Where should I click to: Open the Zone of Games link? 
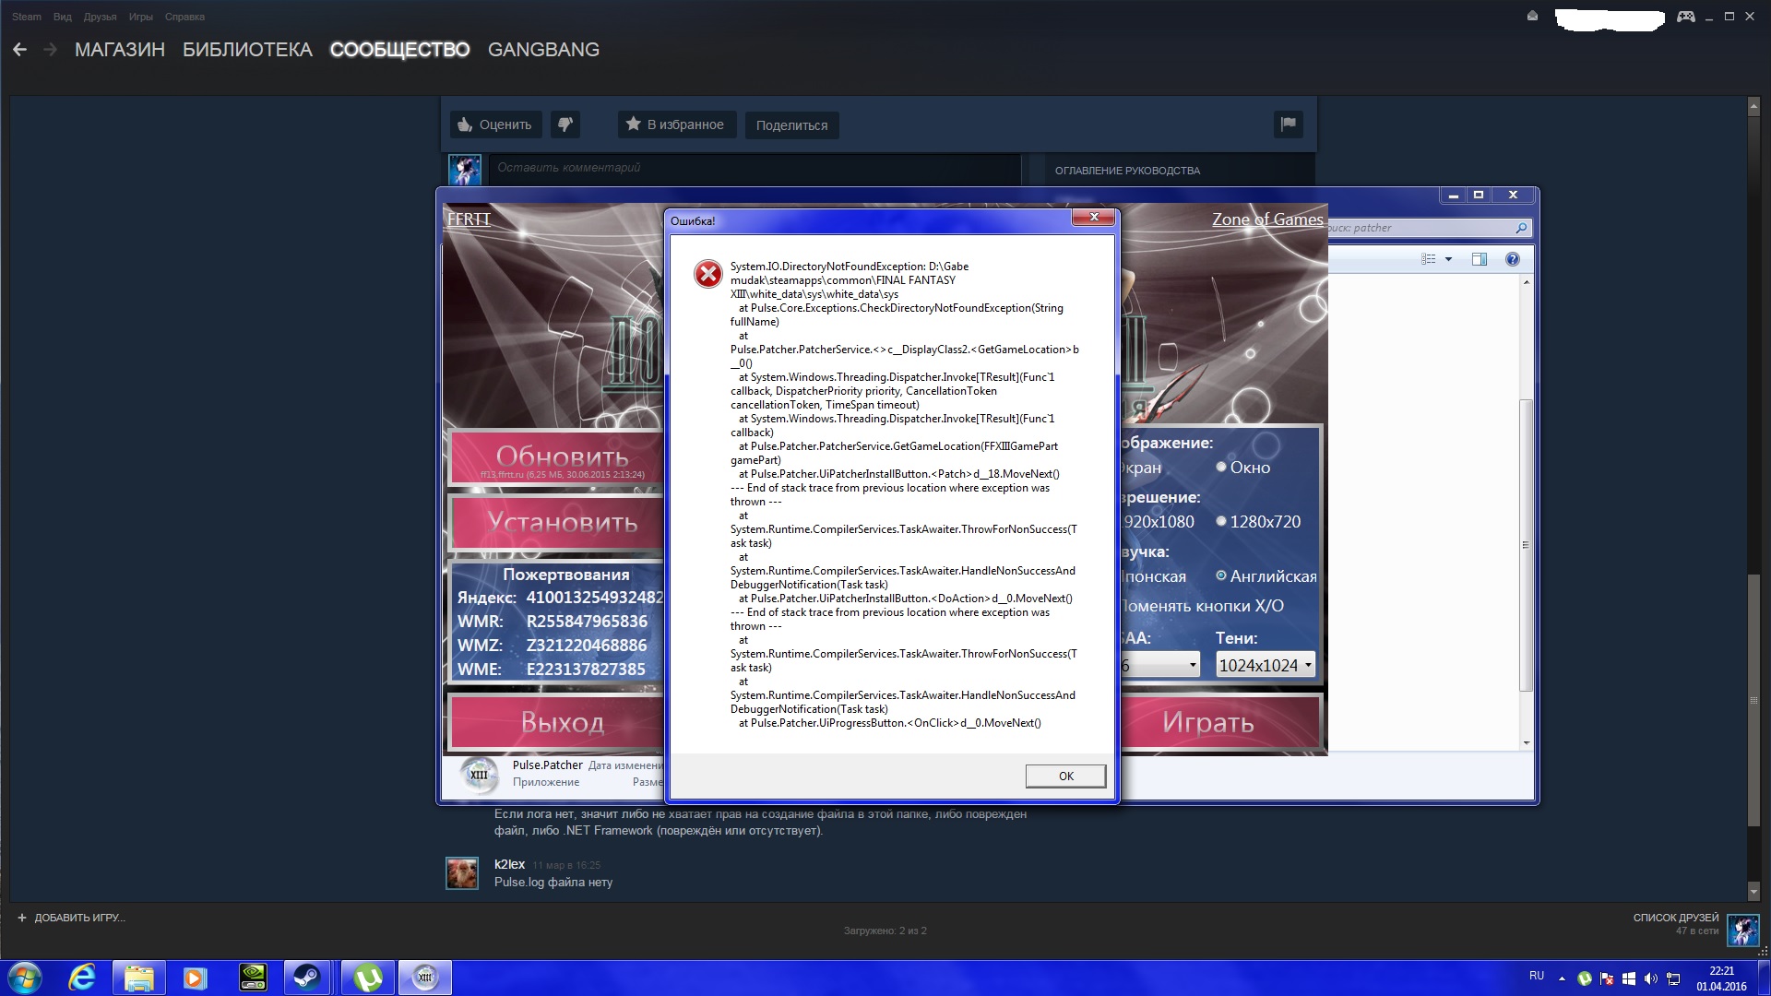coord(1267,219)
